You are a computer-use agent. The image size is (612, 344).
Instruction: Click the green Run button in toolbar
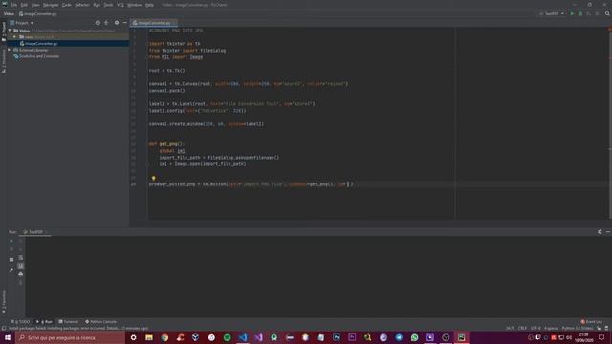click(572, 13)
